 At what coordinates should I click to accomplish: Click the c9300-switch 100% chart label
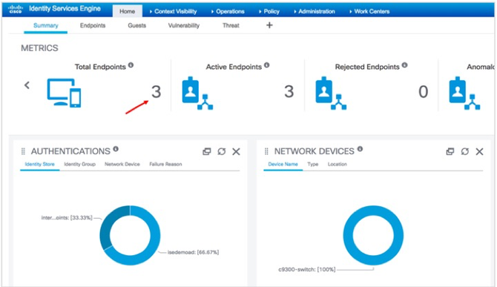[x=307, y=270]
